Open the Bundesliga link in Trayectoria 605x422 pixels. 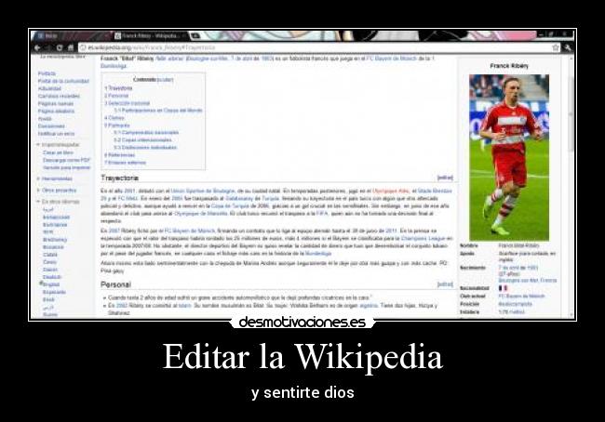coord(318,254)
